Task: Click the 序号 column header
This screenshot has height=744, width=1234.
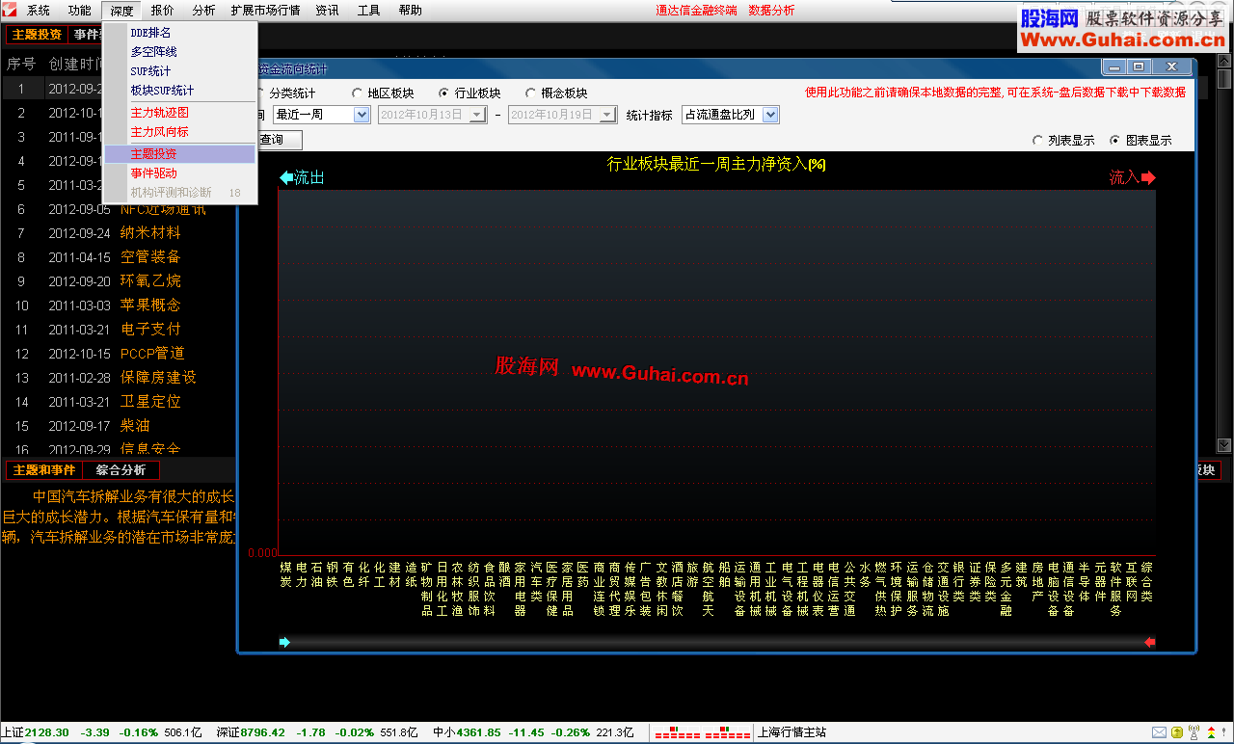Action: (21, 64)
